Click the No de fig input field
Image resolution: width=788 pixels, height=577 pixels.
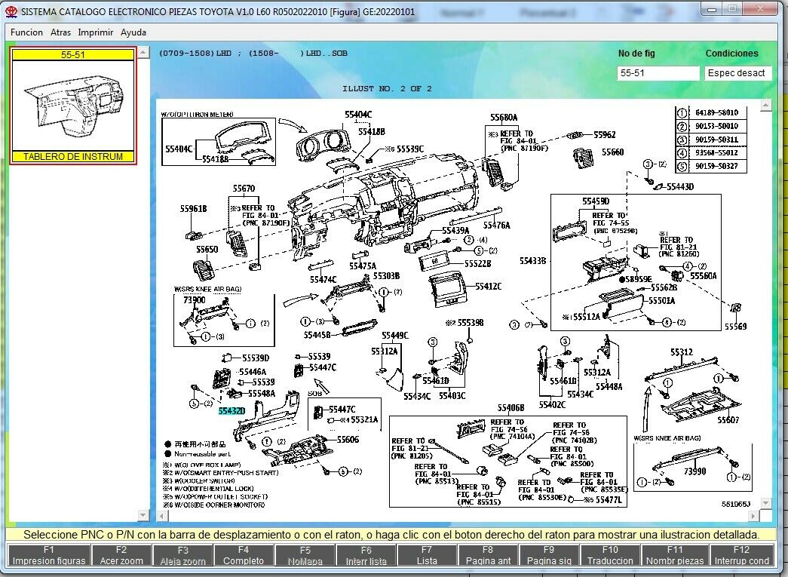coord(658,73)
